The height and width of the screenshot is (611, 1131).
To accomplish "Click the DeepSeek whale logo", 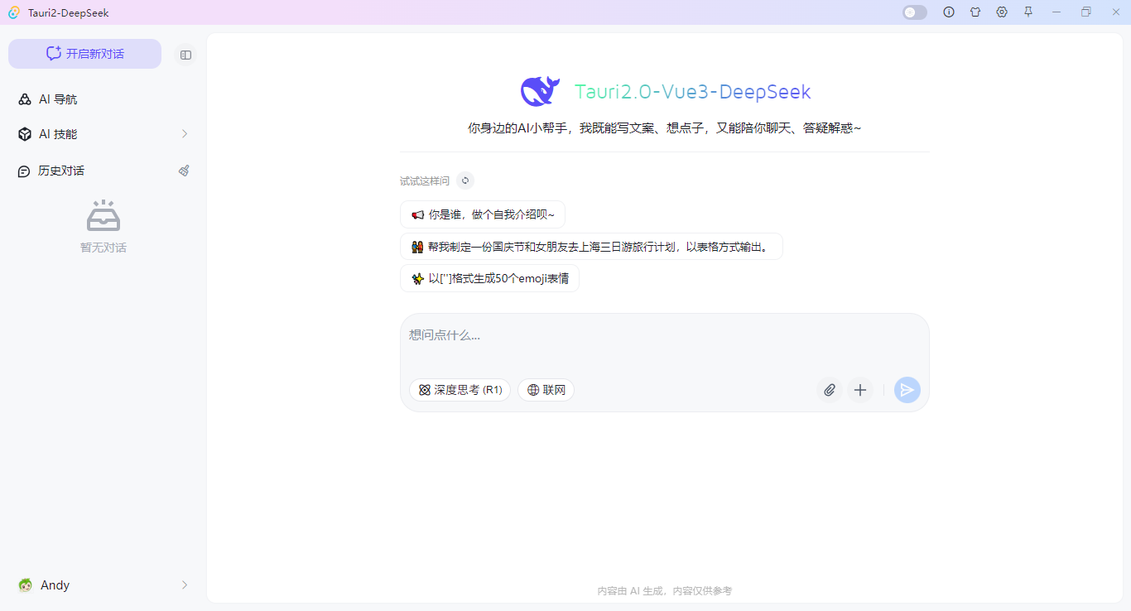I will 539,91.
